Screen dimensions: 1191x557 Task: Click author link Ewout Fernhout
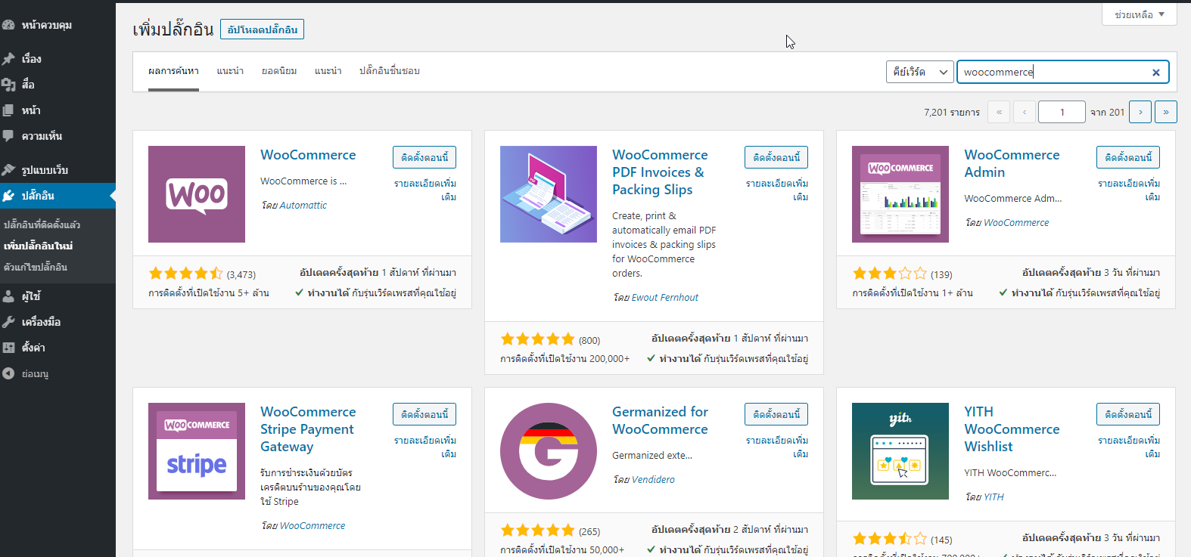tap(665, 298)
